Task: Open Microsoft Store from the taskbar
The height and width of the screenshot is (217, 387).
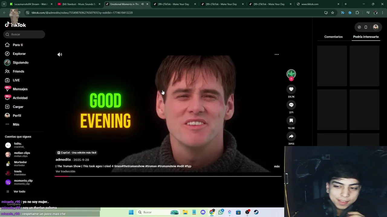Action: click(x=239, y=212)
